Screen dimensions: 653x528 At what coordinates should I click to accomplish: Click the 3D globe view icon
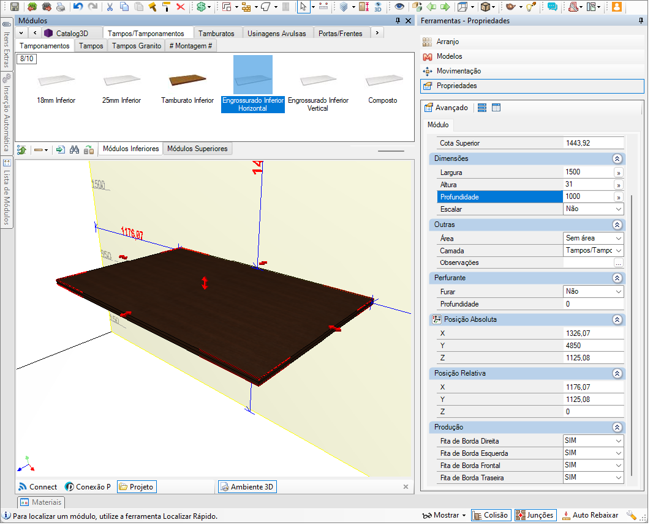[x=378, y=7]
